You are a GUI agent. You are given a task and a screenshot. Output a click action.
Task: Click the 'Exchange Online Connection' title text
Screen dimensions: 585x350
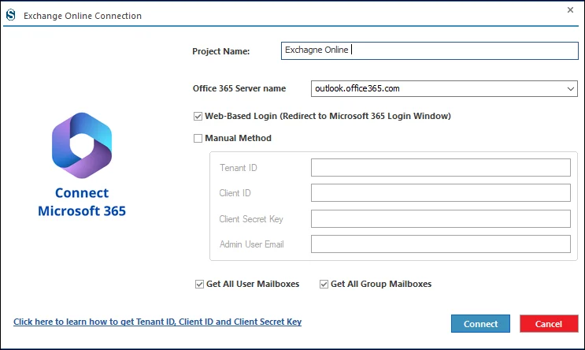point(83,16)
